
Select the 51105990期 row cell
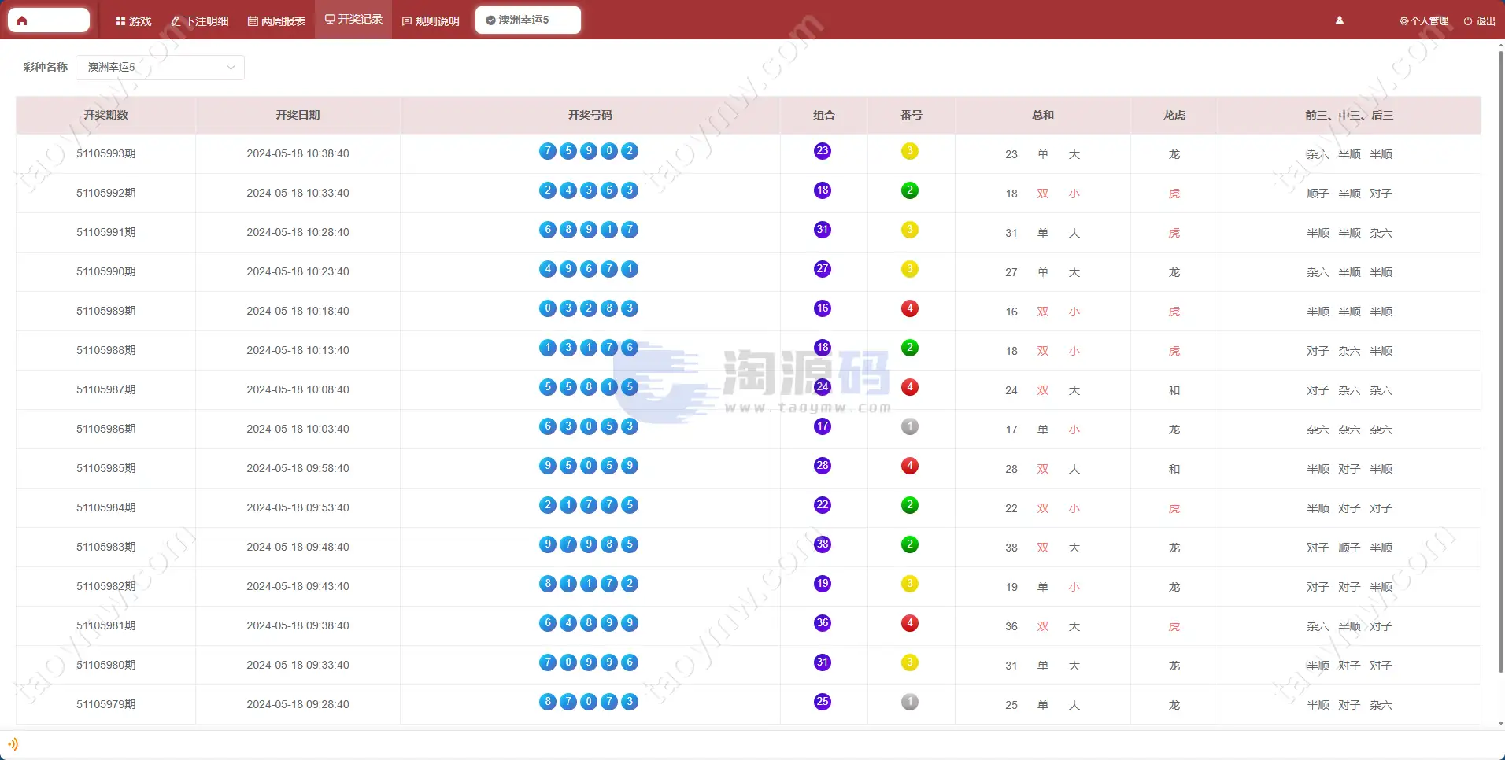click(x=106, y=271)
